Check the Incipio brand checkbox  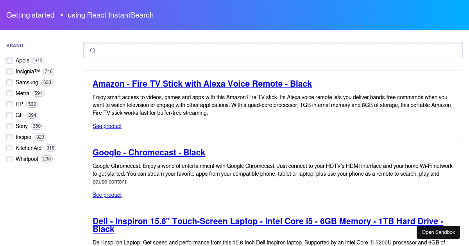(x=9, y=137)
